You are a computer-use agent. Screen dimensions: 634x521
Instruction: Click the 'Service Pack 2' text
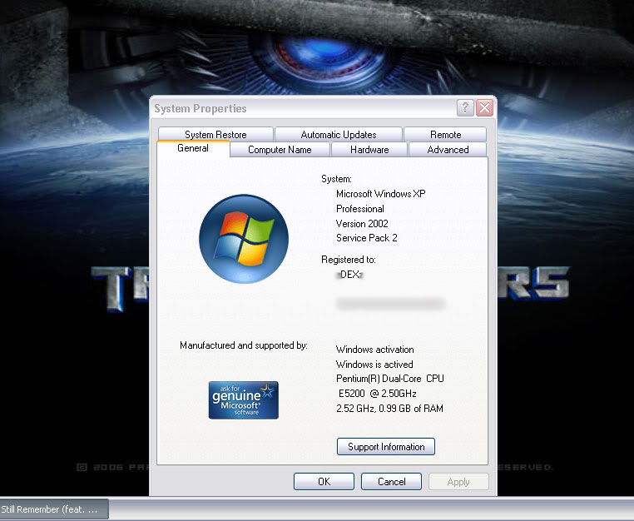point(367,238)
